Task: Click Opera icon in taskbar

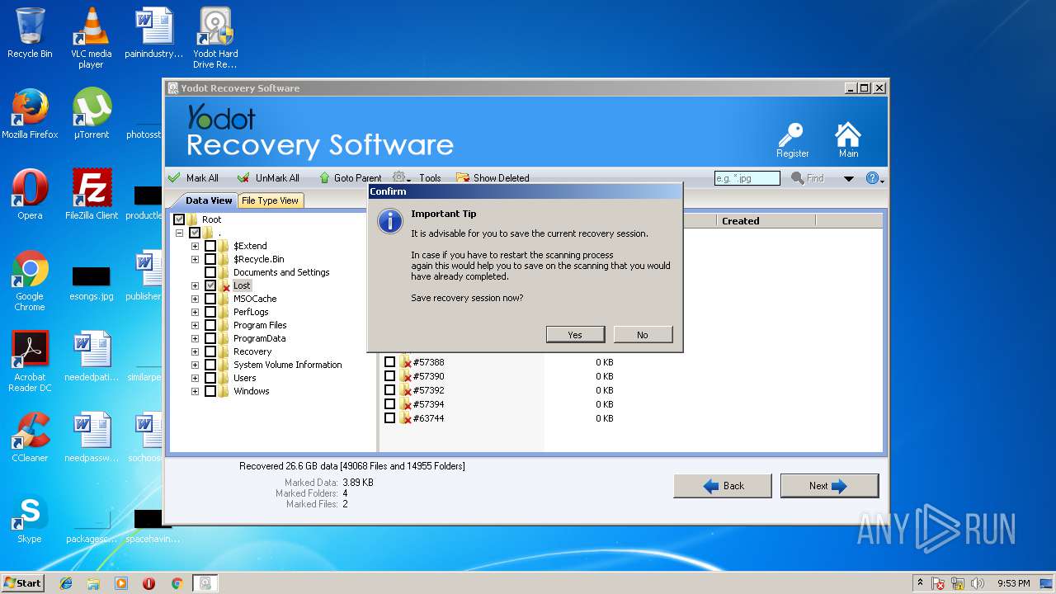Action: 148,583
